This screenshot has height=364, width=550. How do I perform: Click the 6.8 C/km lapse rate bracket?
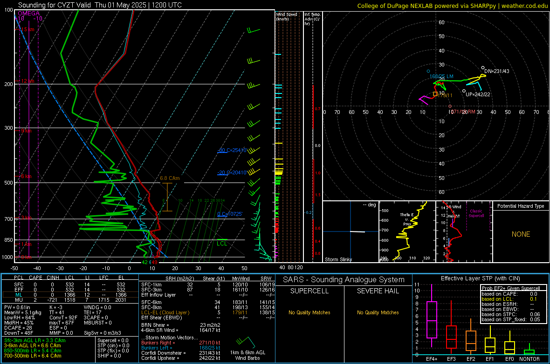pyautogui.click(x=167, y=197)
